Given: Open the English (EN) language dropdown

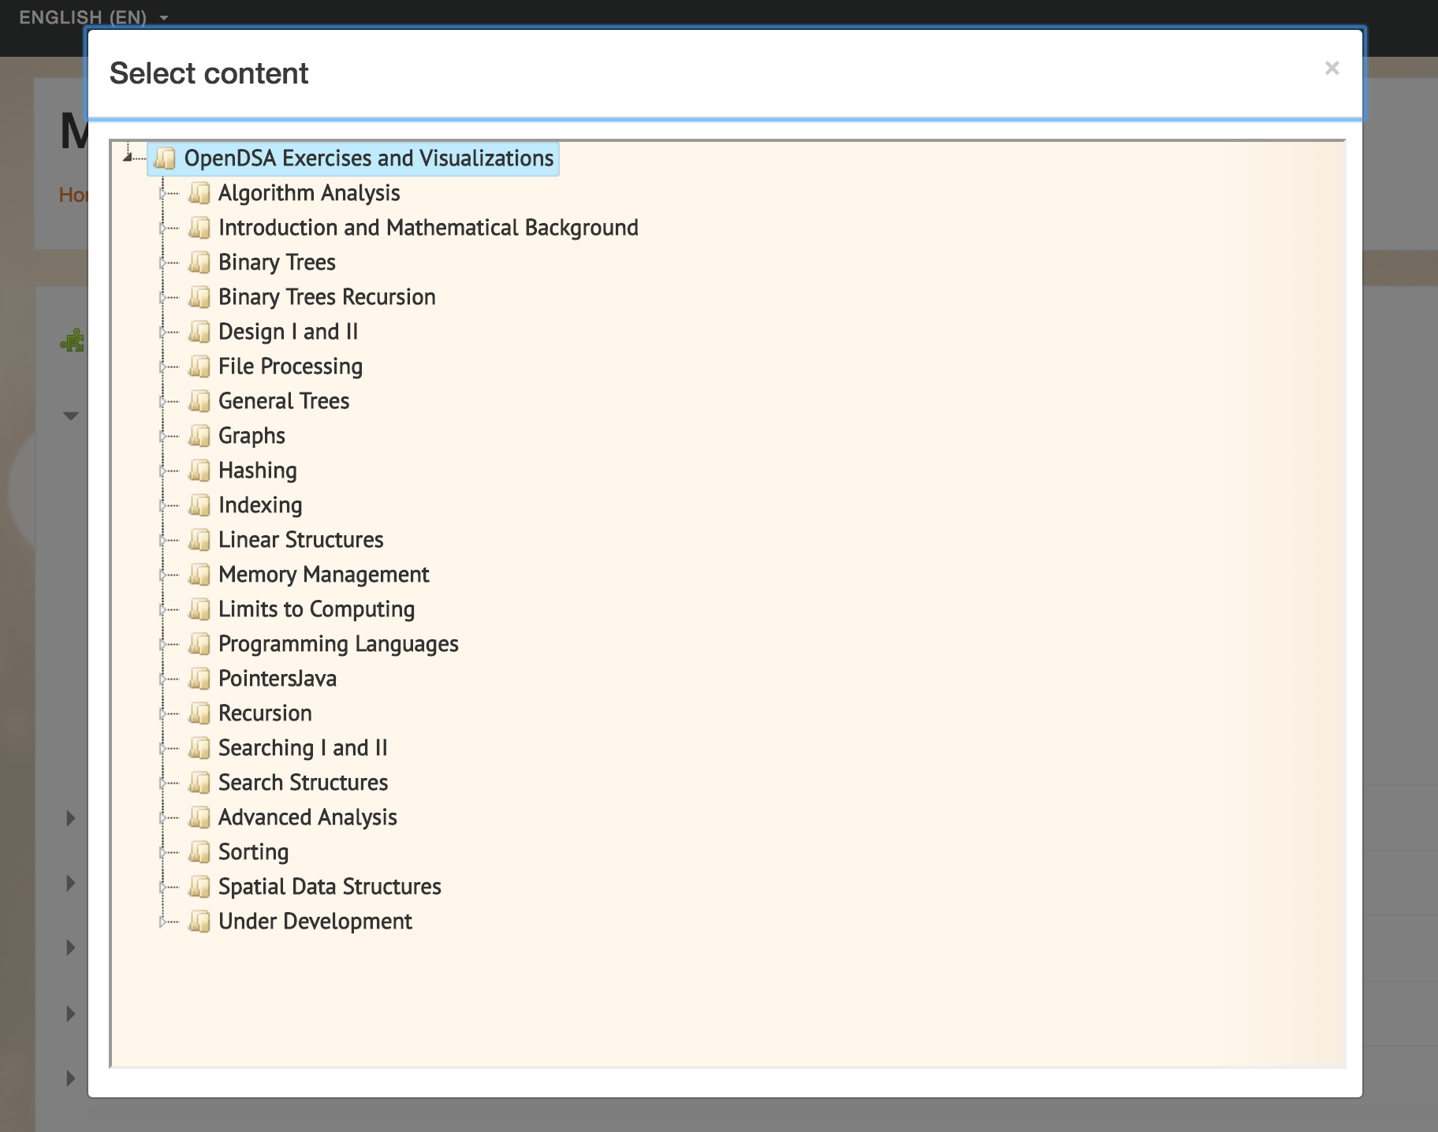Looking at the screenshot, I should click(94, 17).
